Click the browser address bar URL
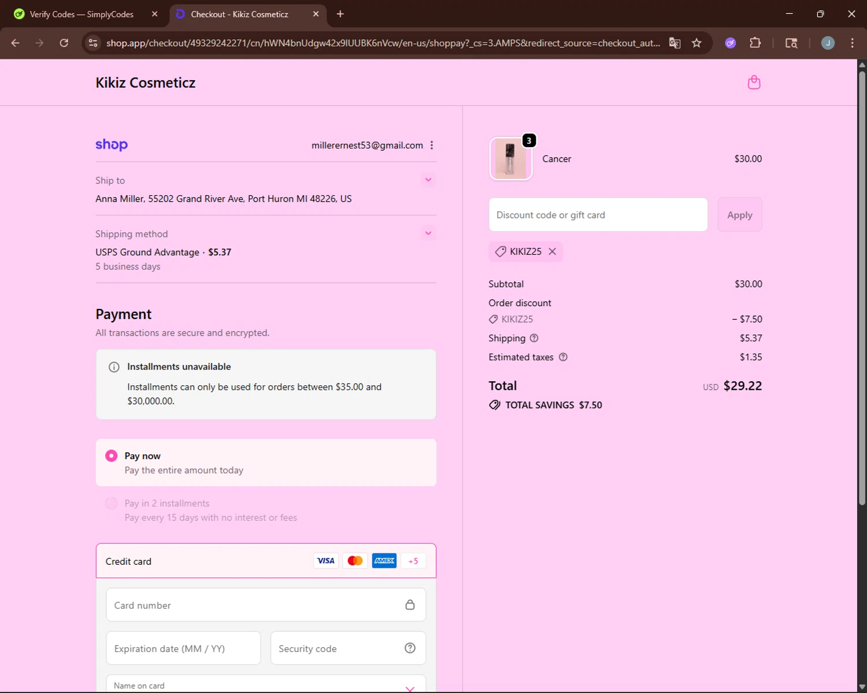This screenshot has width=867, height=693. (383, 43)
